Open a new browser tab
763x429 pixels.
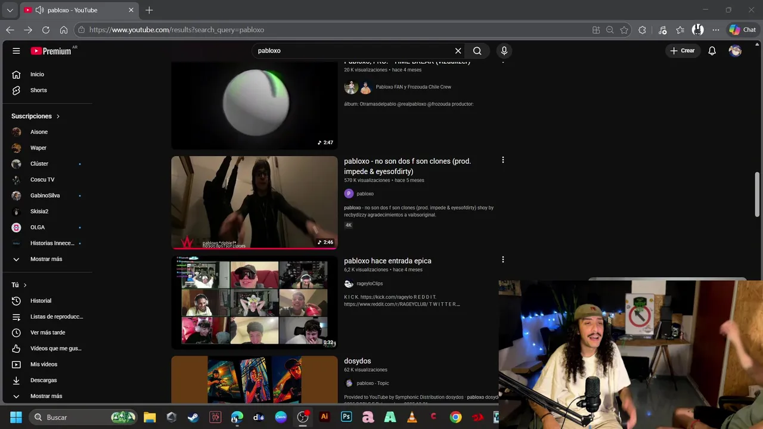[149, 10]
